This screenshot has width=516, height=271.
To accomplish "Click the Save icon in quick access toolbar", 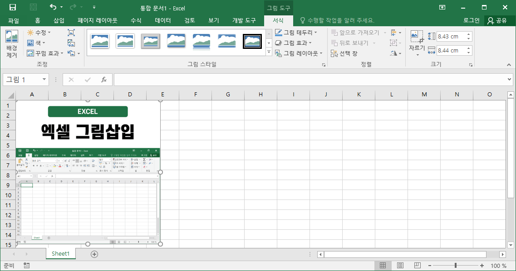I will coord(13,7).
